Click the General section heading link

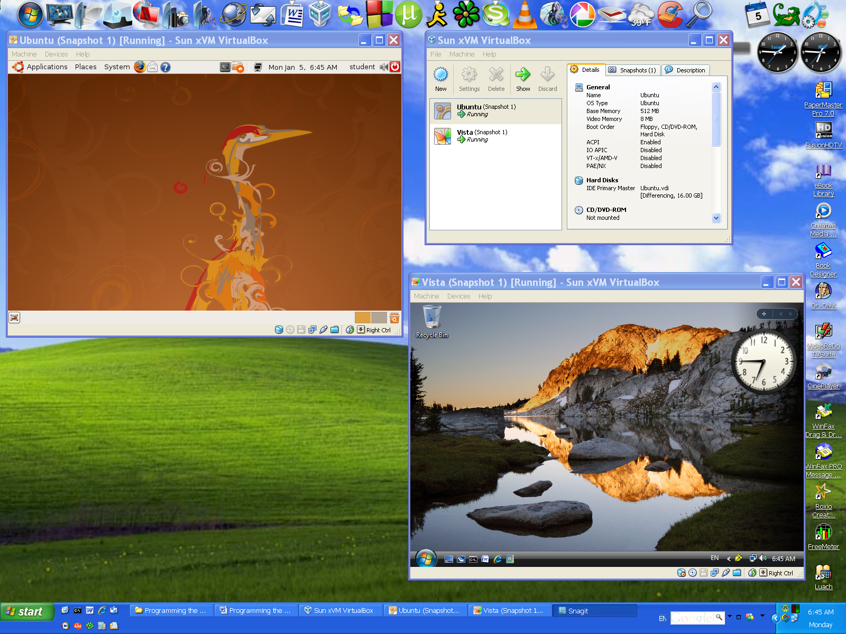598,87
